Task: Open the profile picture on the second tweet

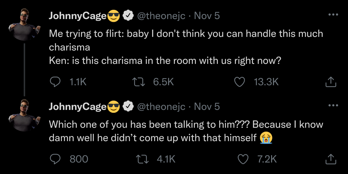Action: point(25,115)
